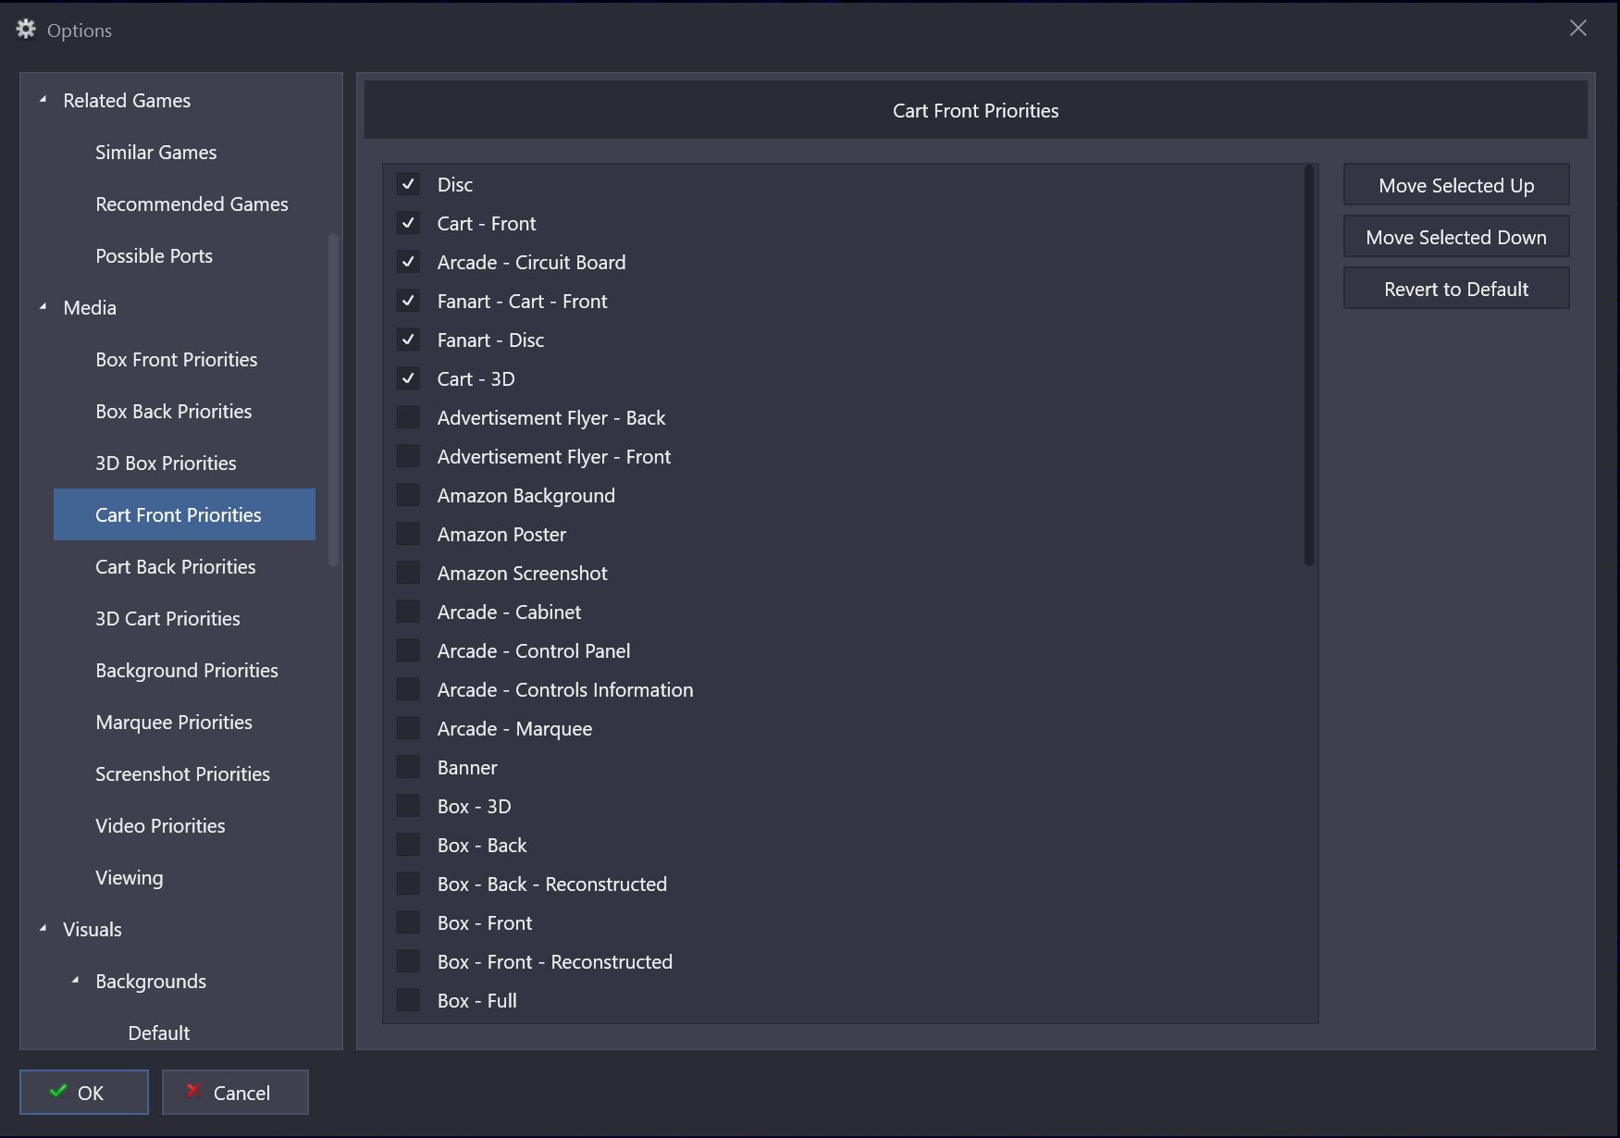Screen dimensions: 1620x1138
Task: Select Cart Front Priorities in sidebar
Action: pyautogui.click(x=184, y=514)
